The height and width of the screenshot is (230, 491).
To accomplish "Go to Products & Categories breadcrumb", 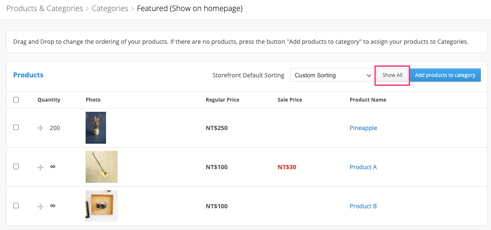I will [45, 9].
